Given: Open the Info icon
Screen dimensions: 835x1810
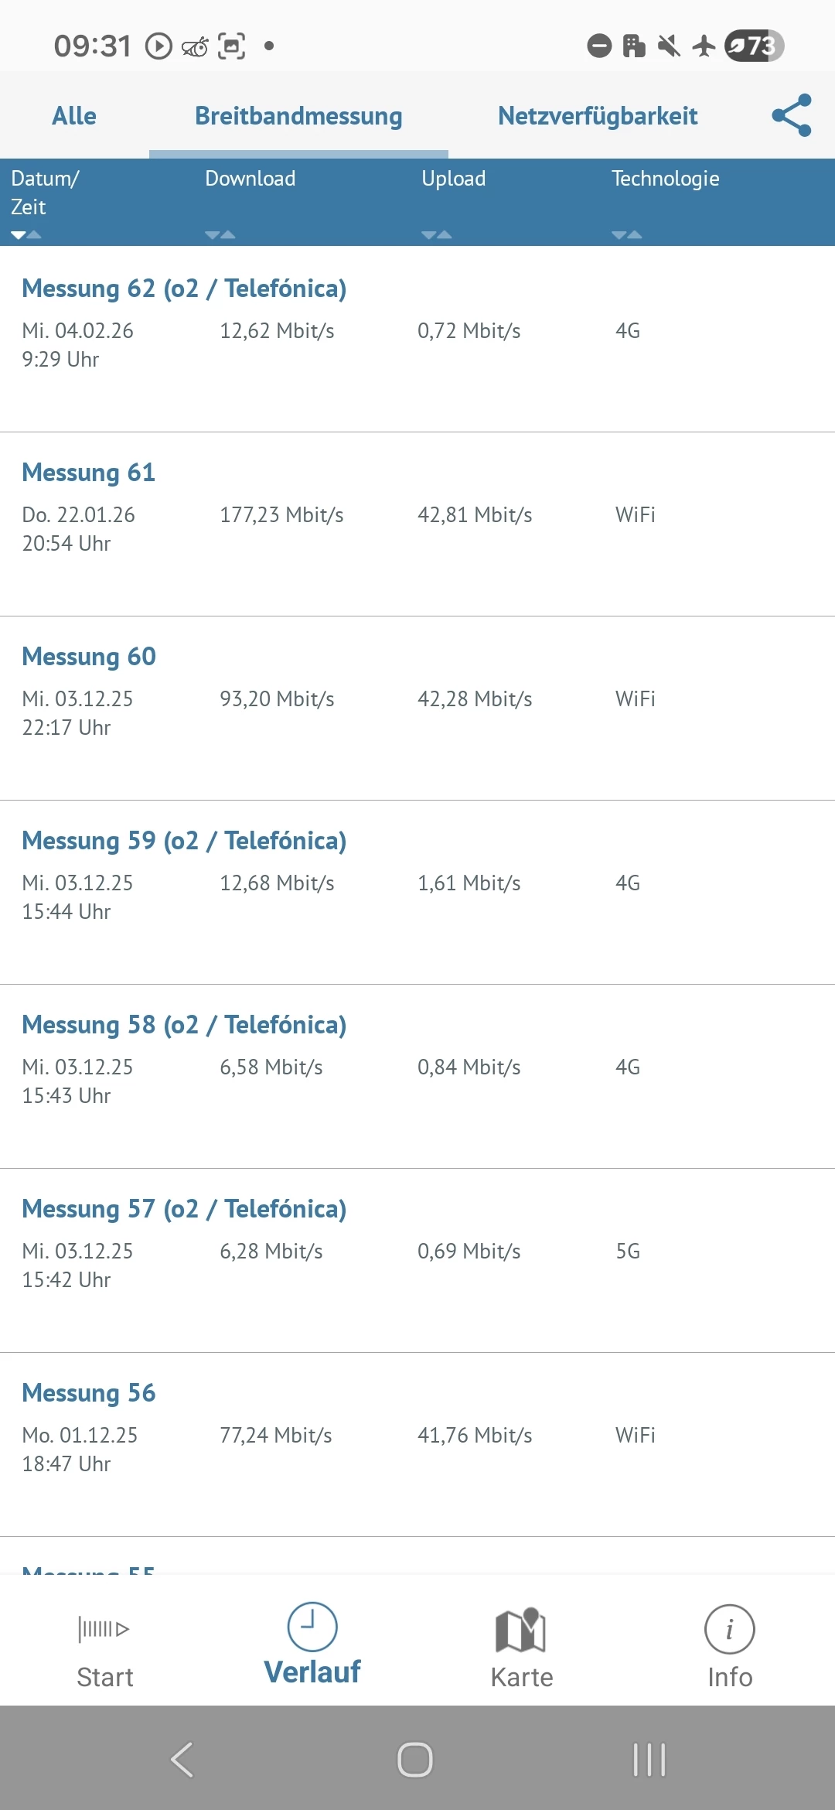Looking at the screenshot, I should [x=729, y=1629].
